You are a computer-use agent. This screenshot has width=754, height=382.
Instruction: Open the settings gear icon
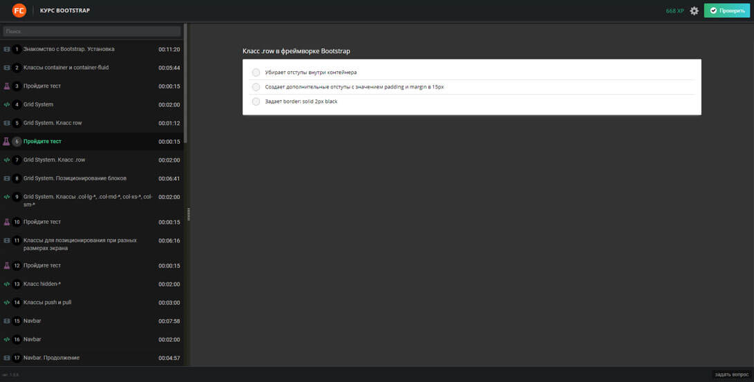[694, 10]
